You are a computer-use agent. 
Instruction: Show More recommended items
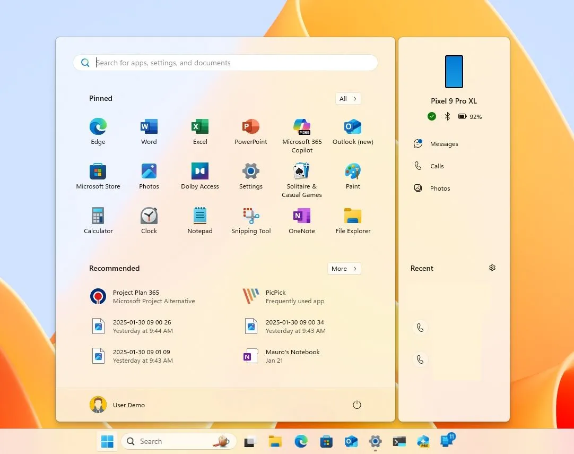click(x=344, y=269)
